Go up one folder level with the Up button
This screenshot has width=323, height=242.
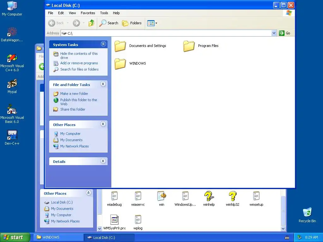pyautogui.click(x=91, y=23)
